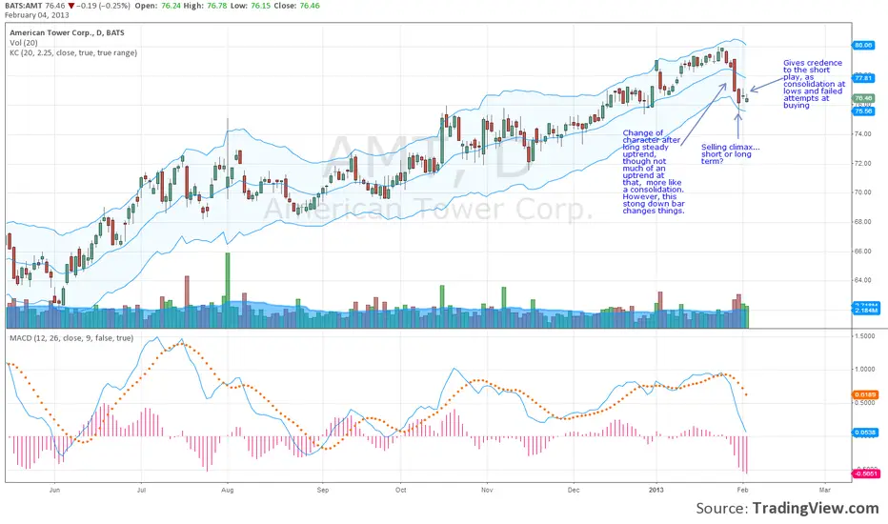The width and height of the screenshot is (888, 524).
Task: Click the blue 77.81 middle channel price tag
Action: (x=863, y=77)
